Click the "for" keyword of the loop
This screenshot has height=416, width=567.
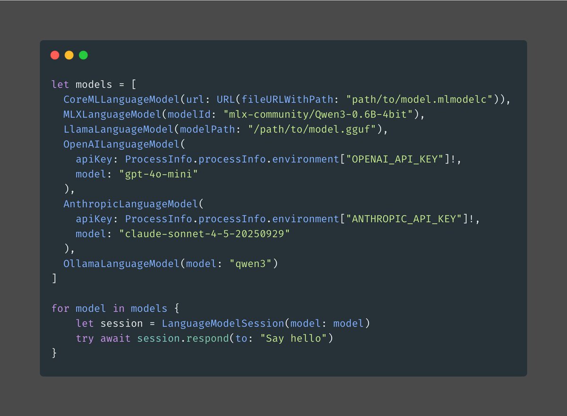60,309
